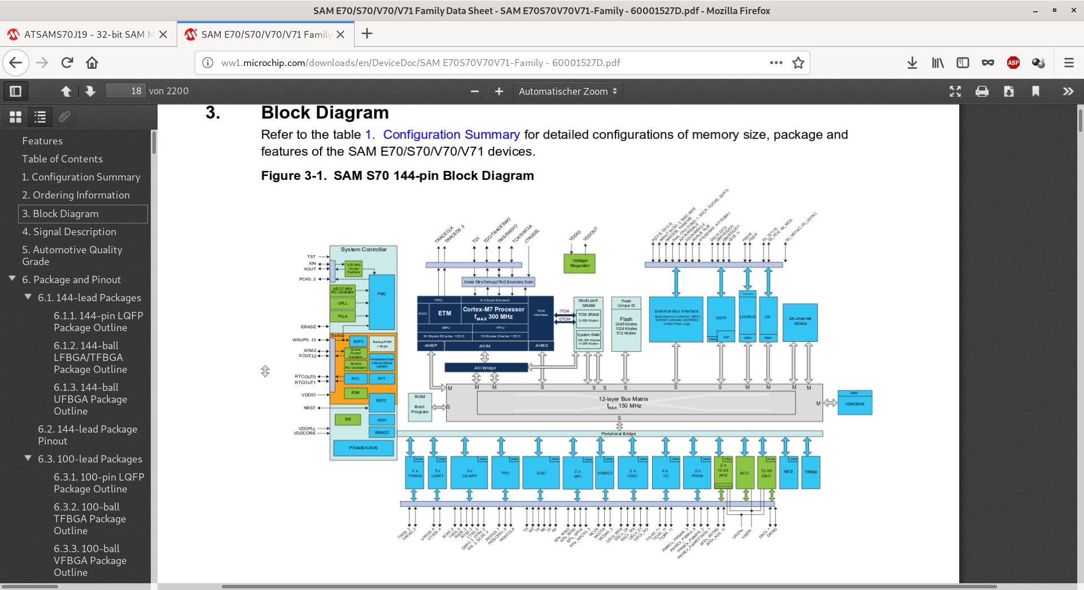Close the ATSAMS70J19 tab

(163, 34)
